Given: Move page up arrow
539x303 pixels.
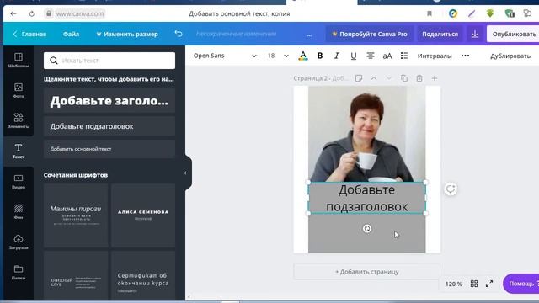Looking at the screenshot, I should (x=374, y=78).
